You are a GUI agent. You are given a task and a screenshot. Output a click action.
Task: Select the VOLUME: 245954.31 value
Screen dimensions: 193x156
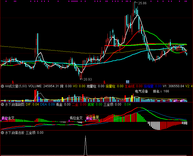[43, 86]
